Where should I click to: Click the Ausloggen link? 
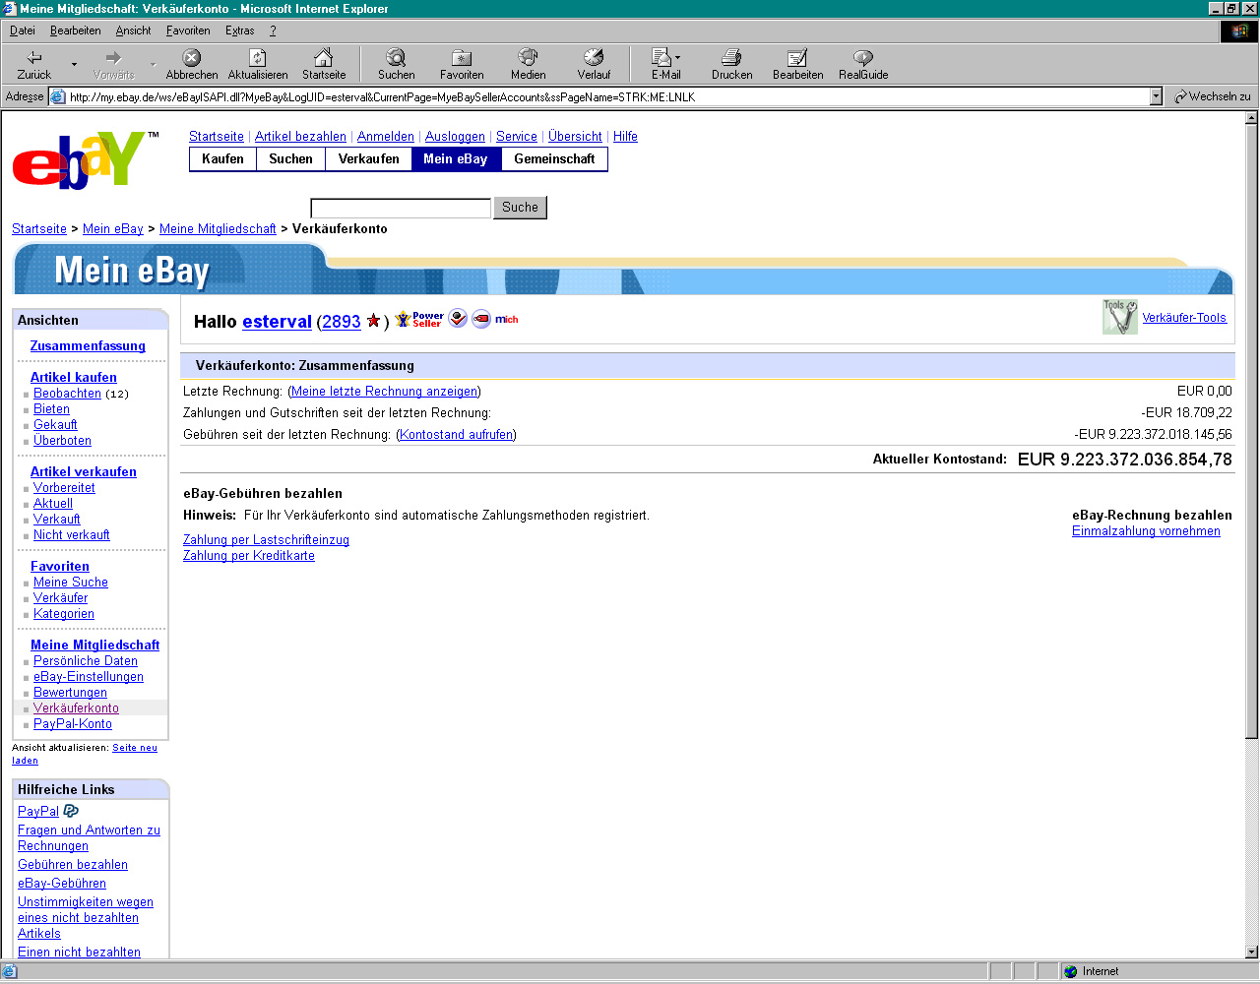[x=455, y=137]
